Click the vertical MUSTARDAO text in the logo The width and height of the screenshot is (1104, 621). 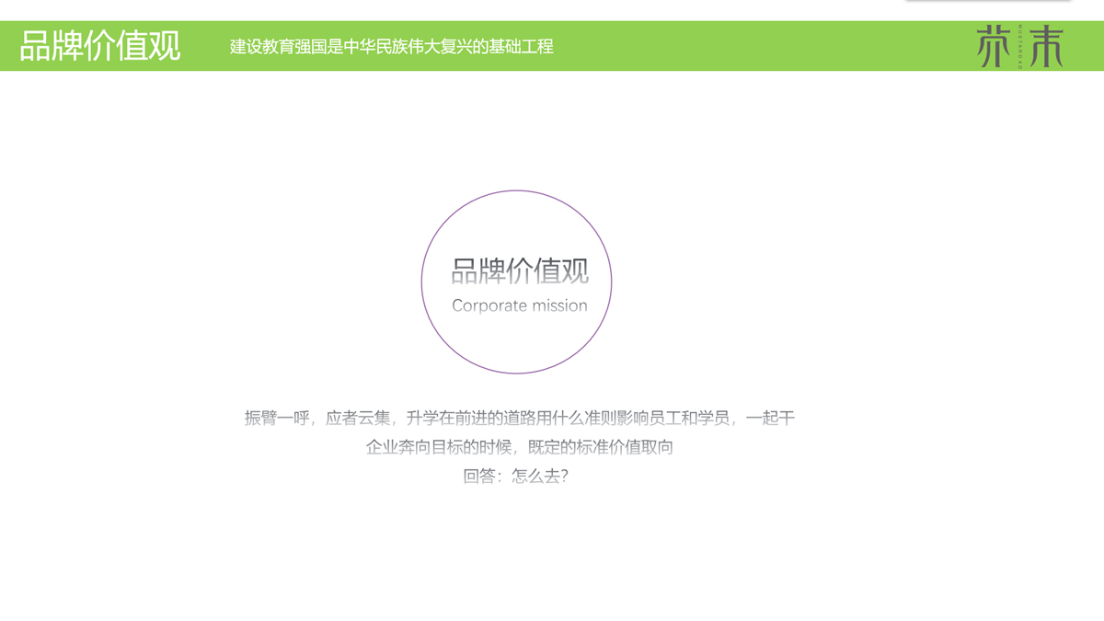pos(1020,46)
